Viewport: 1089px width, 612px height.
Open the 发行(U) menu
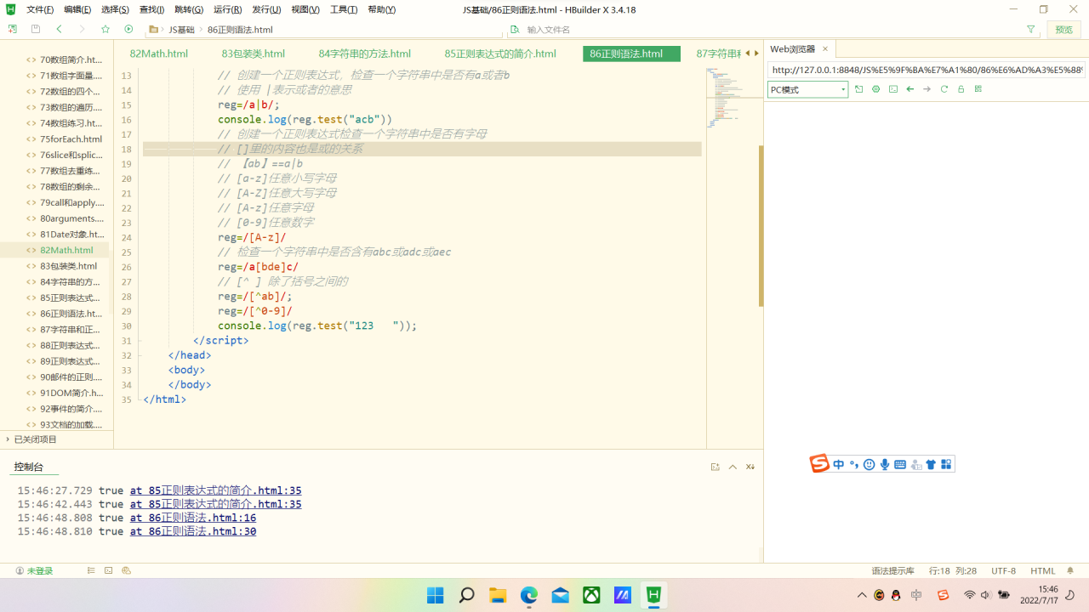click(x=266, y=9)
